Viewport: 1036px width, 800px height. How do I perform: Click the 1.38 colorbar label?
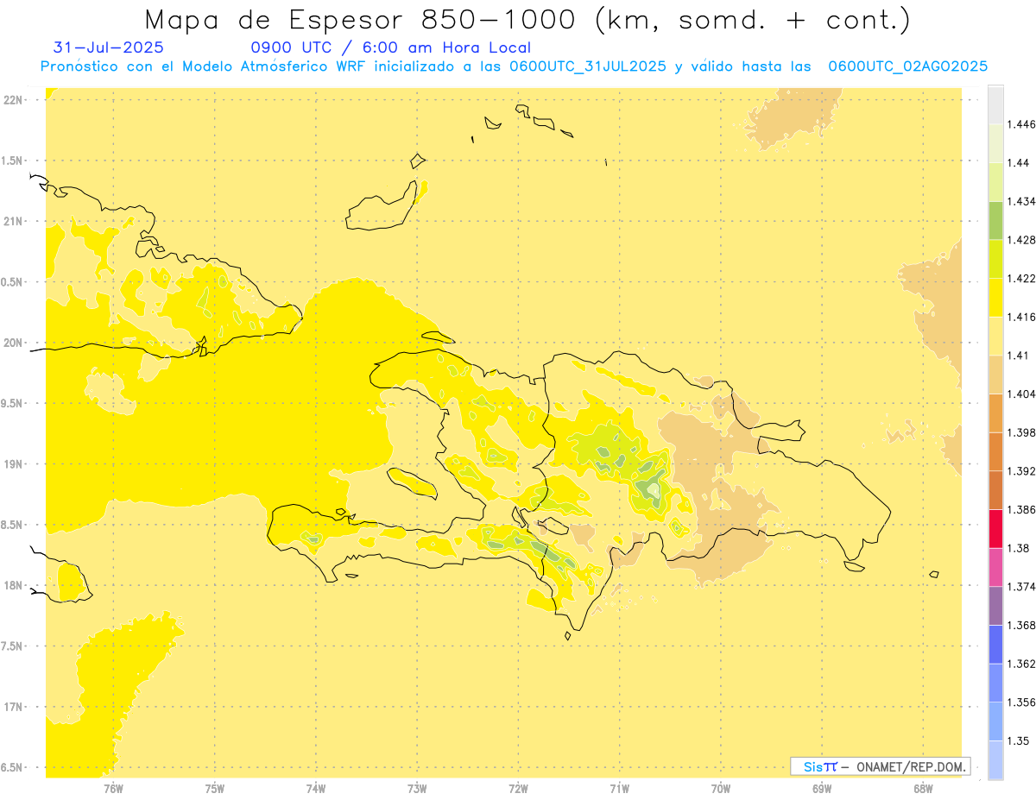pos(1018,548)
